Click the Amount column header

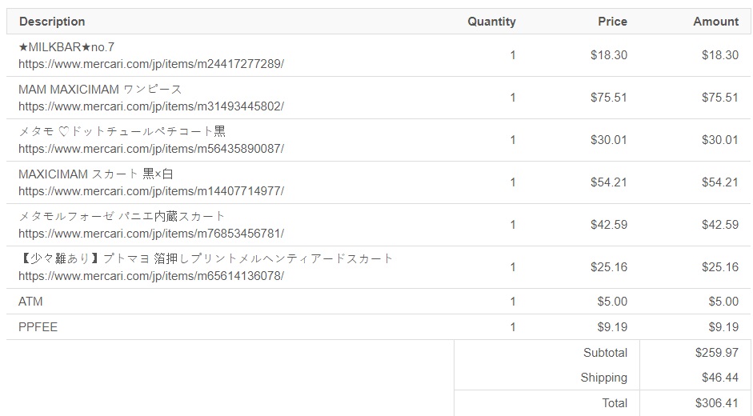[715, 22]
